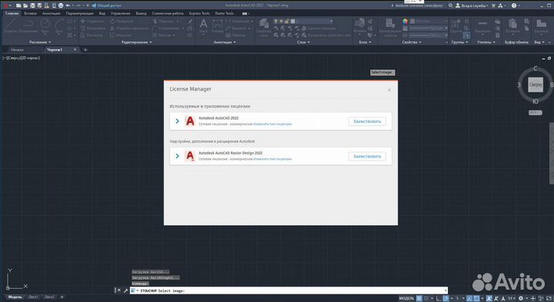554x302 pixels.
Task: Click the Общий доступ share button
Action: click(x=106, y=5)
